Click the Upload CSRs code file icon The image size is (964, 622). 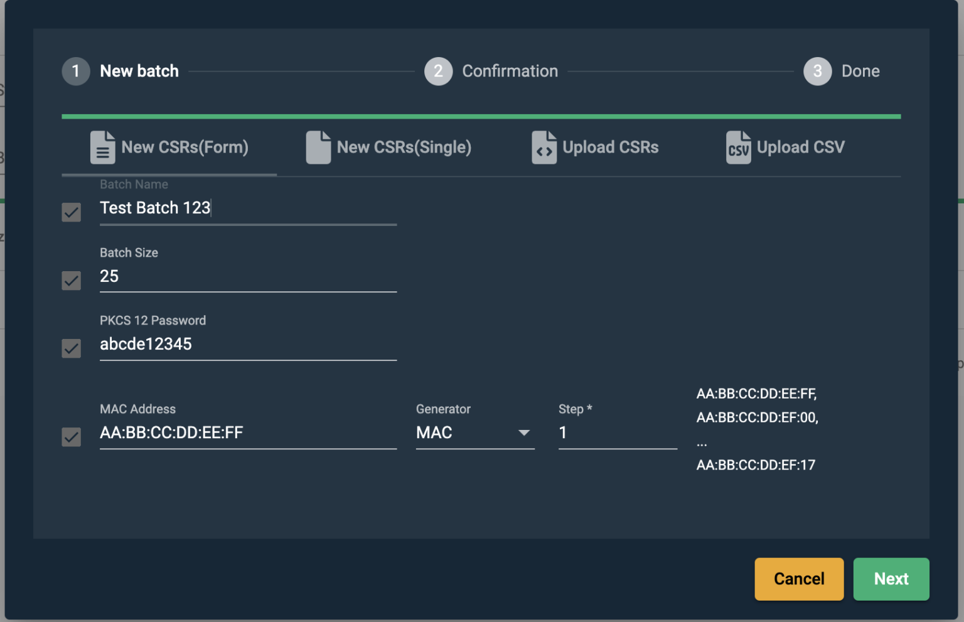coord(544,147)
